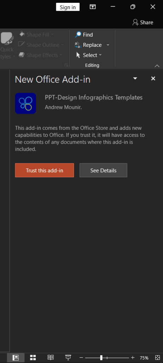Click the 75% zoom level

pos(144,358)
